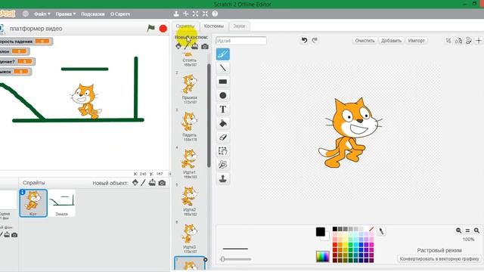Click the Добавить button
Screen dimensions: 484x272
391,41
